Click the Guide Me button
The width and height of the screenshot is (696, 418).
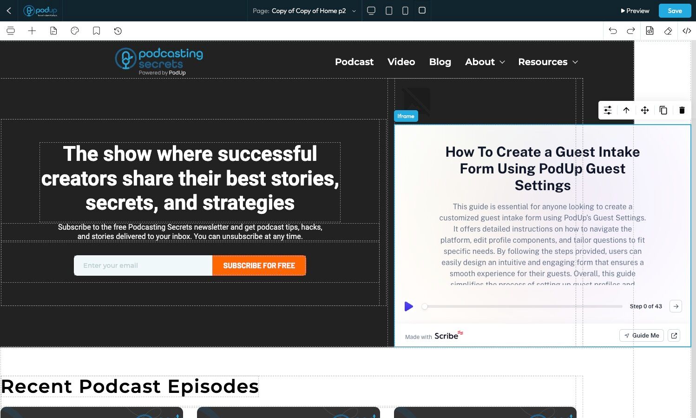click(x=642, y=335)
